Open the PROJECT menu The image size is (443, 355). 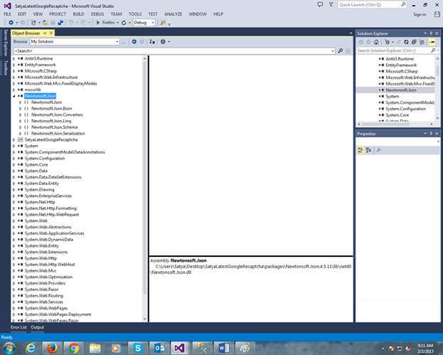[x=58, y=14]
